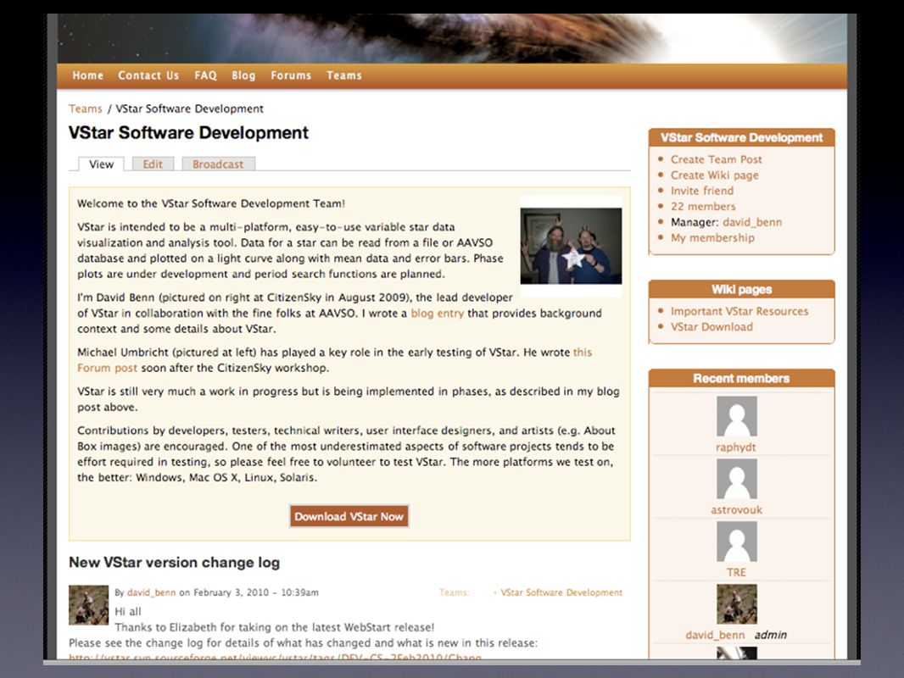Click Create Wiki page link
Viewport: 904px width, 678px height.
point(714,175)
